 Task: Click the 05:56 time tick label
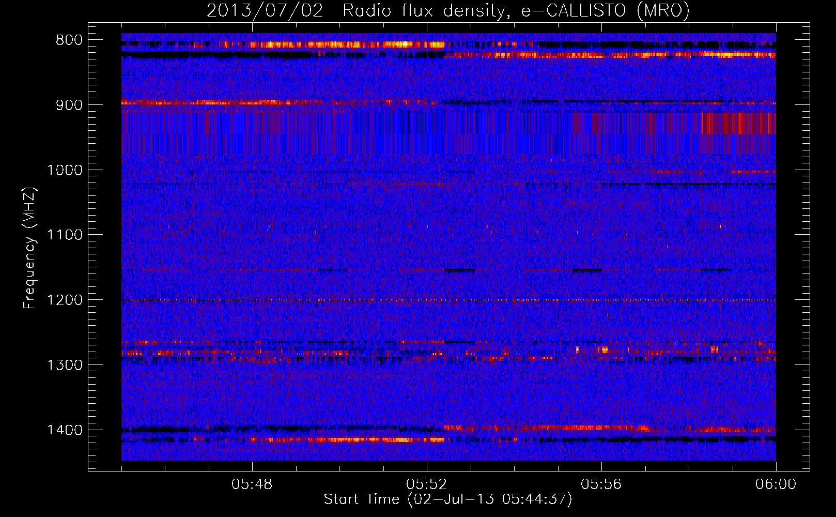601,484
